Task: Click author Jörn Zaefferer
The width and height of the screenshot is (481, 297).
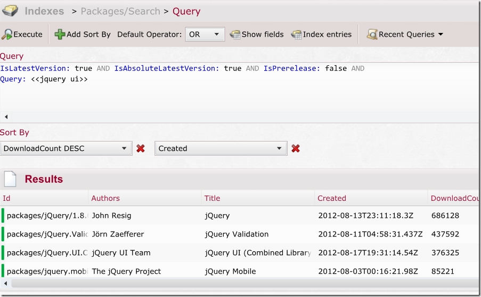Action: (118, 234)
